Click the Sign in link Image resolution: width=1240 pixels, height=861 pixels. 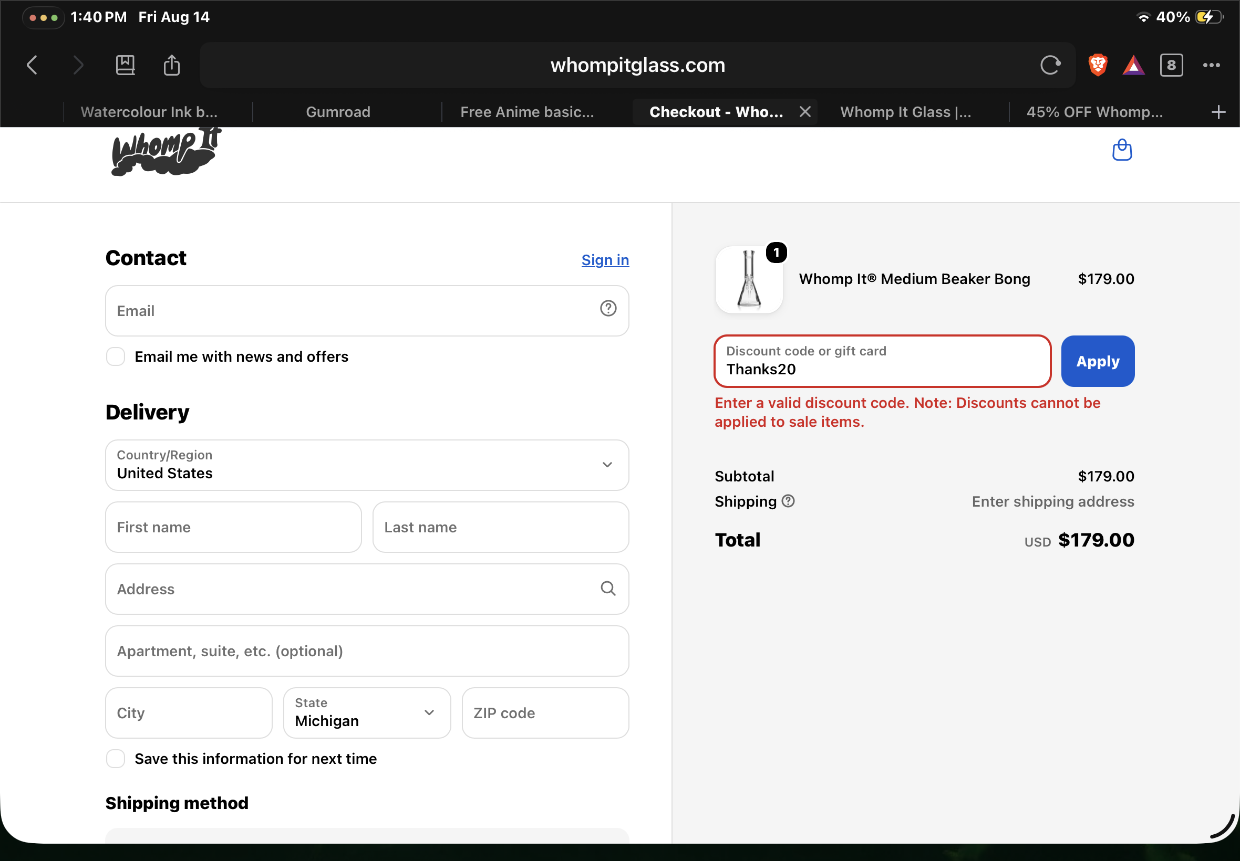click(605, 259)
